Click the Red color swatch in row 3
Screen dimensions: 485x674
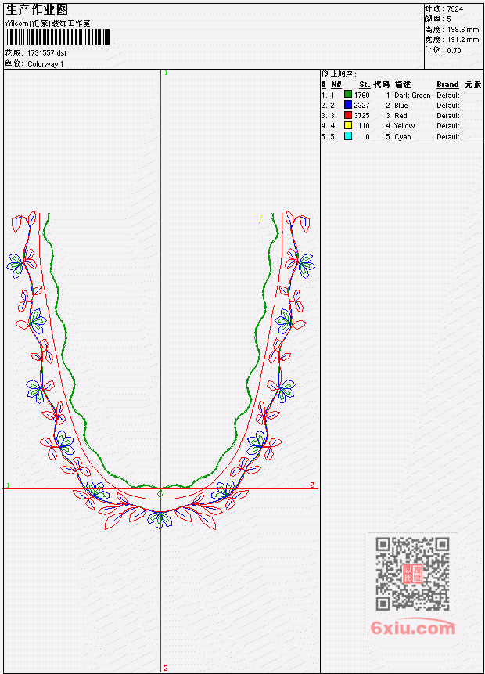[348, 115]
